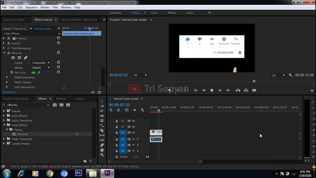Open the Clip menu
Viewport: 316px width, 178px height.
[20, 7]
